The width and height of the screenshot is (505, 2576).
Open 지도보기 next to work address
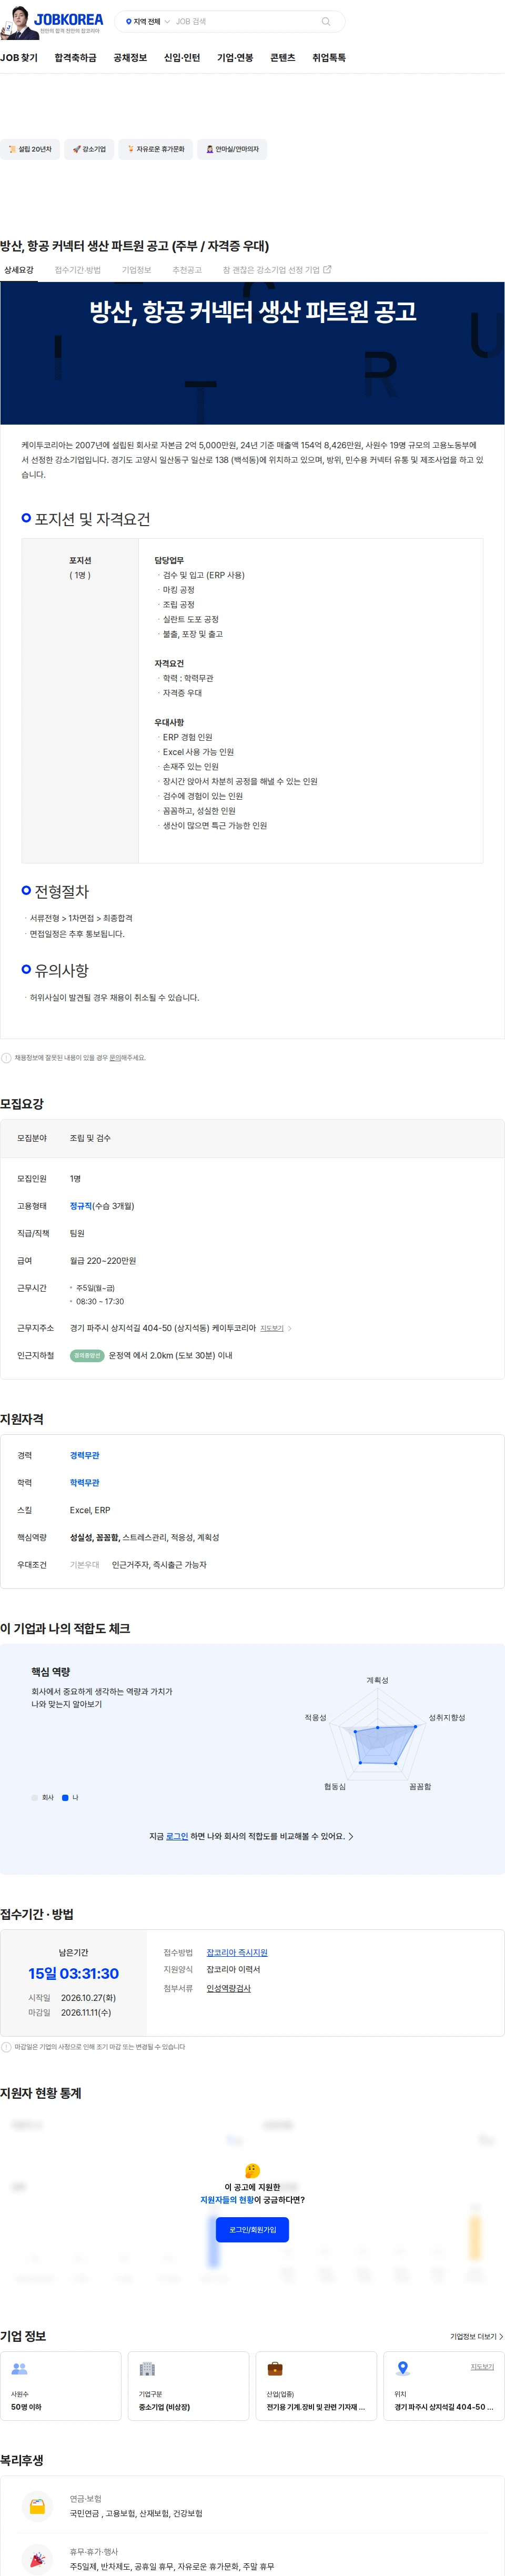[x=272, y=1328]
